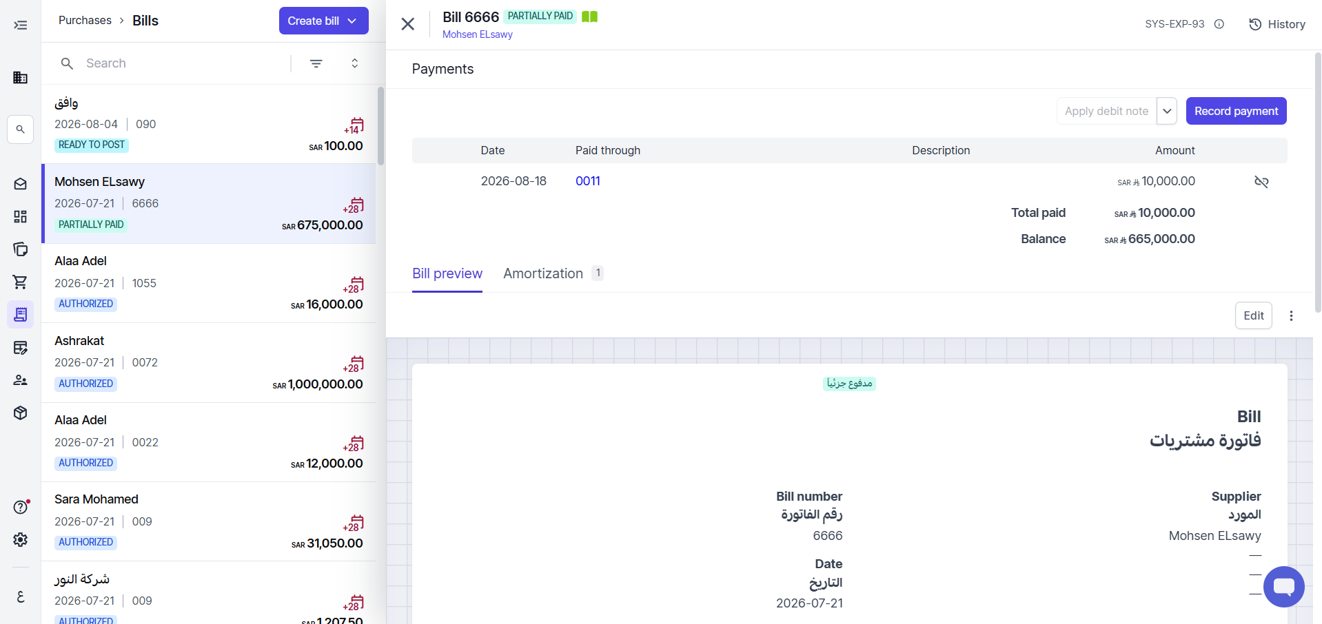Expand the Create bill dropdown

(352, 21)
